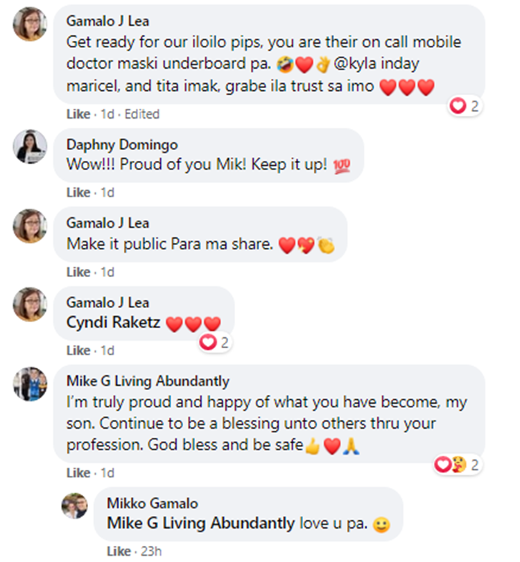Click the Cyndi Raketz tagged name
Image resolution: width=520 pixels, height=562 pixels.
(x=113, y=323)
